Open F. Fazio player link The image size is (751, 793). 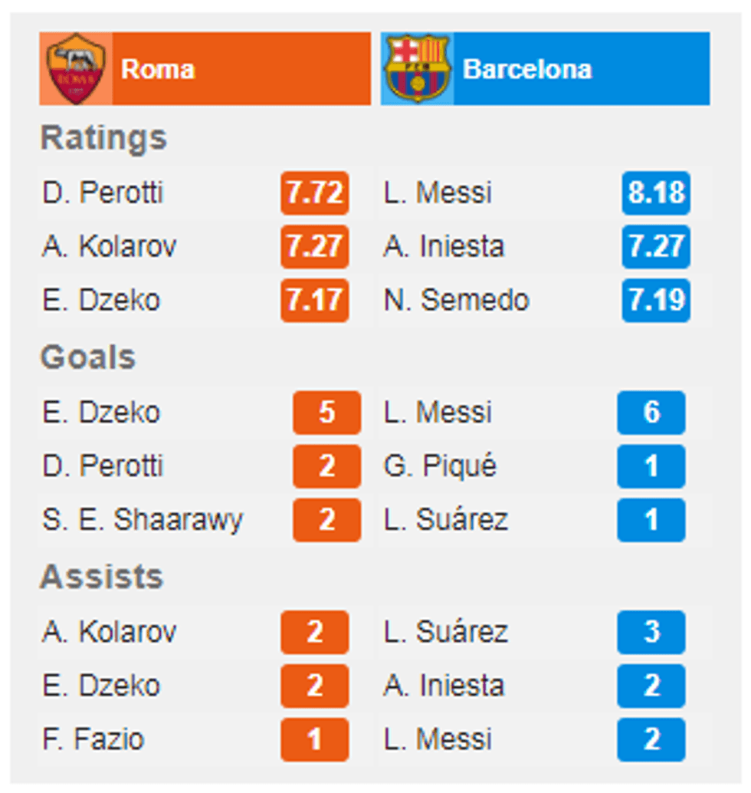coord(93,739)
